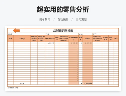Select the 店员Ⅲ column header
Image resolution: width=126 pixels, height=96 pixels.
(x=111, y=39)
